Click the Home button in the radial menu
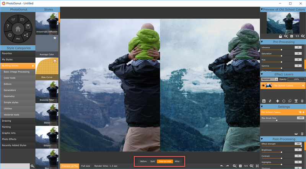306x169 pixels. pos(18,29)
